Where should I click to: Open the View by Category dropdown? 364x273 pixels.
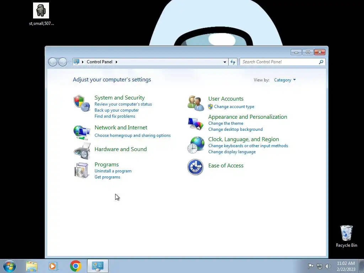click(285, 80)
